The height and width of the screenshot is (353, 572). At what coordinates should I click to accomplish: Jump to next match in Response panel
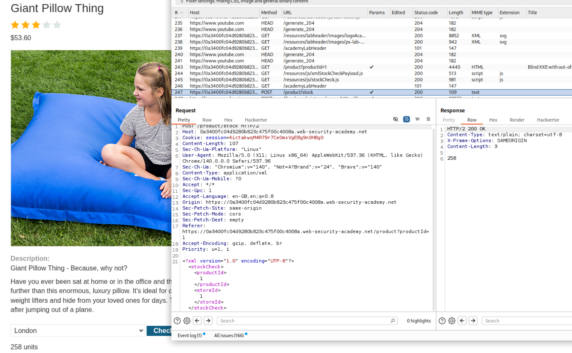pos(473,321)
